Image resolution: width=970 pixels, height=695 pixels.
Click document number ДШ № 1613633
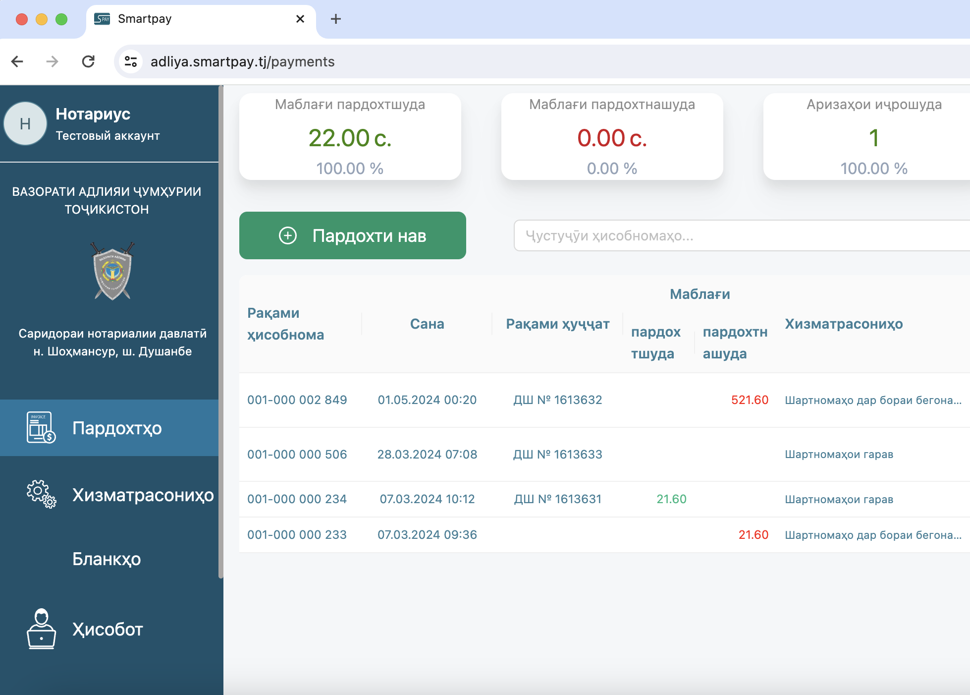click(x=557, y=455)
